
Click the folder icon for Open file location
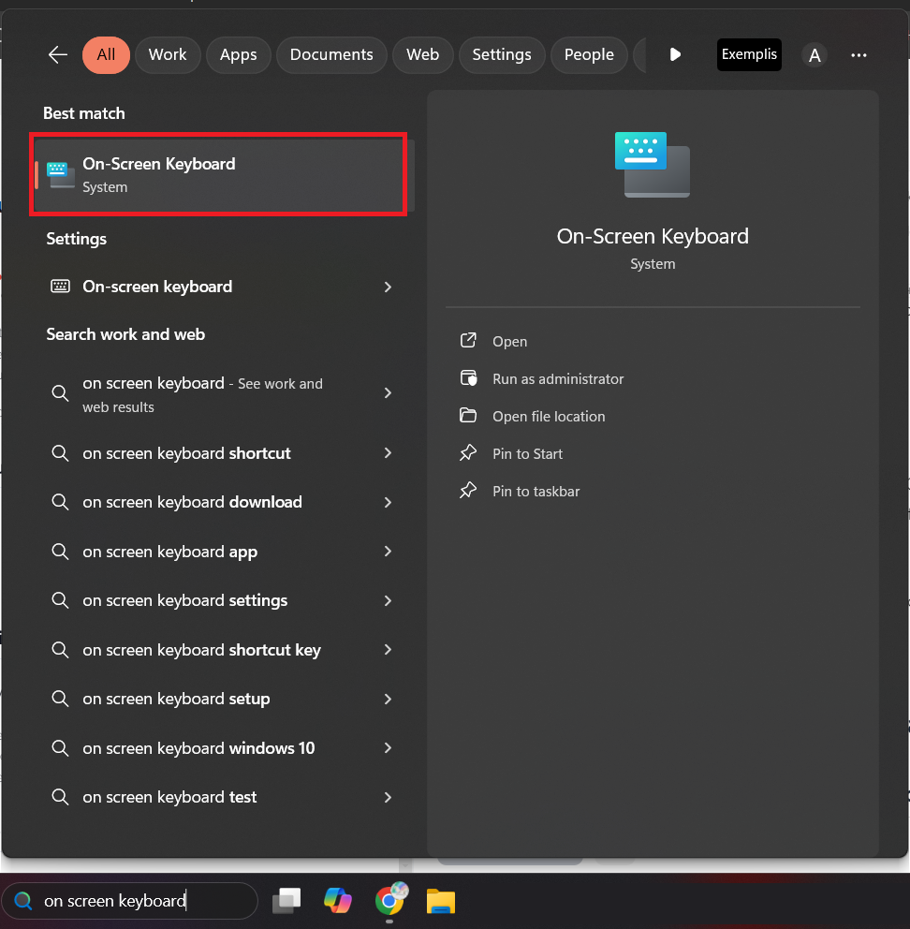point(468,415)
